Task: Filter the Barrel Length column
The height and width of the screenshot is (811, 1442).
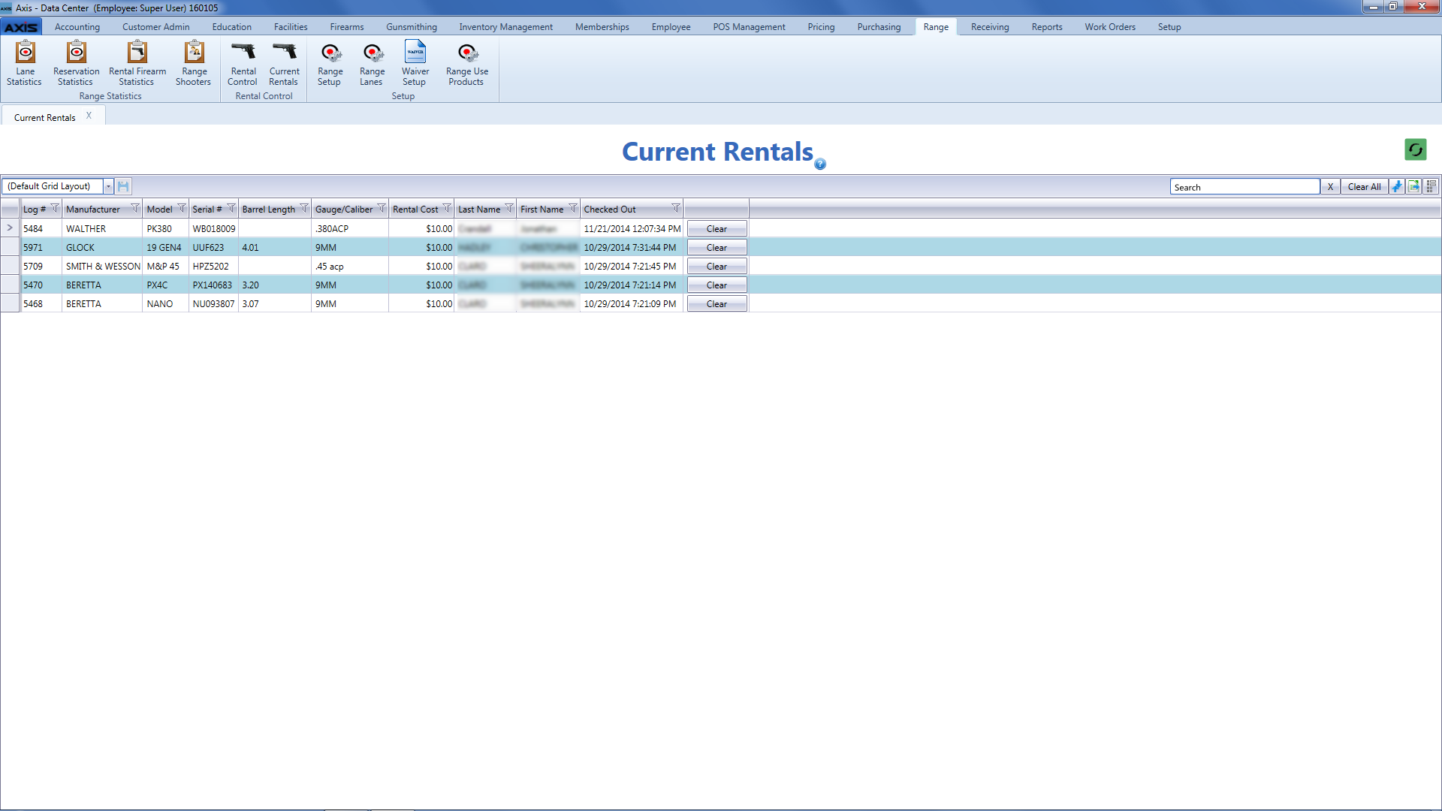Action: pos(304,208)
